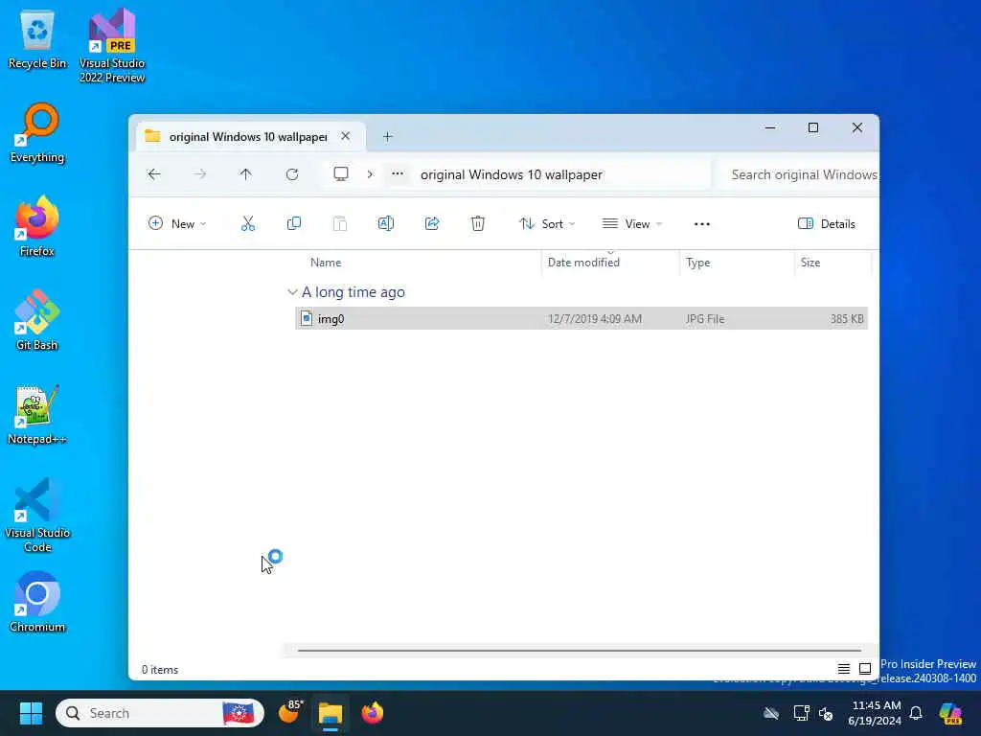Sort by the Date modified column

[x=583, y=263]
